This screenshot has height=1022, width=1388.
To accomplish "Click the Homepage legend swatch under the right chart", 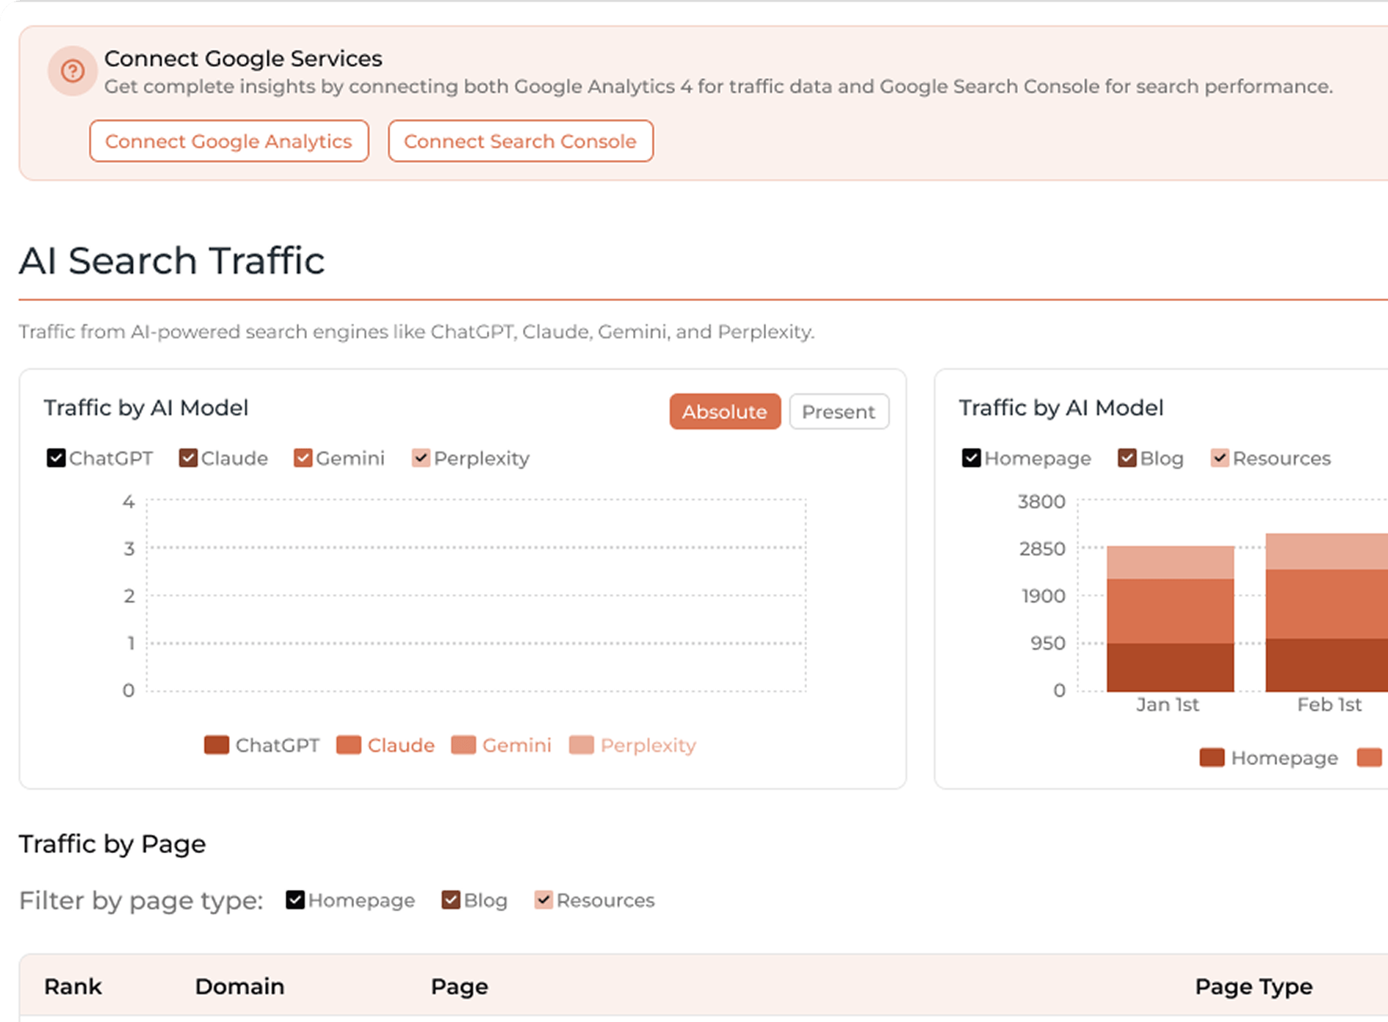I will pos(1211,757).
